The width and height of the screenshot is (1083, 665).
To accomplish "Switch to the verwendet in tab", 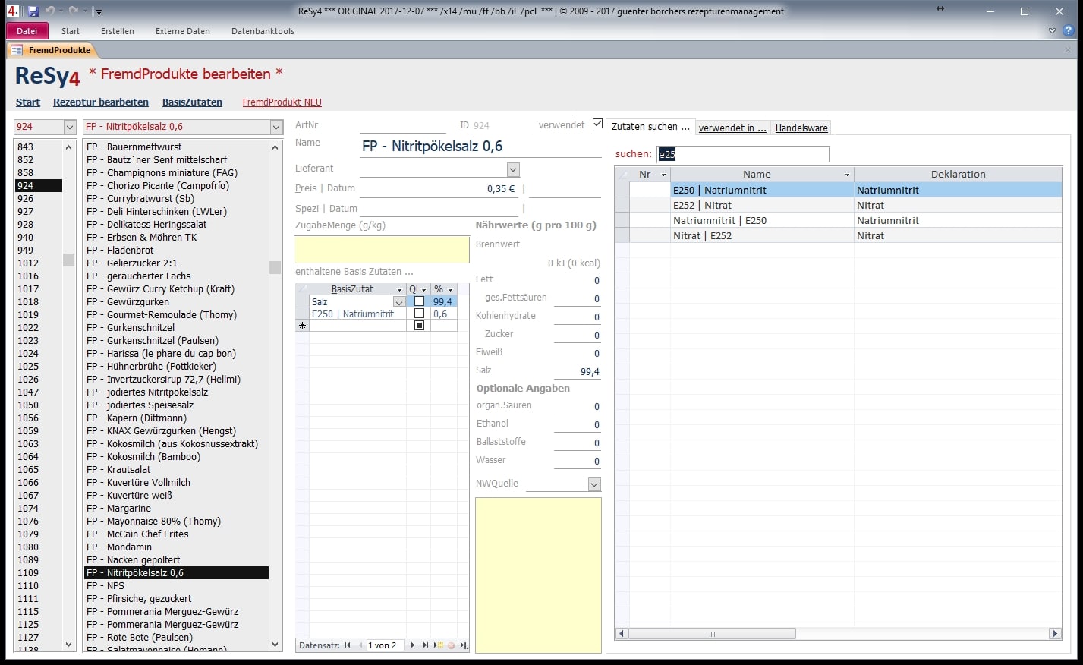I will pos(732,128).
